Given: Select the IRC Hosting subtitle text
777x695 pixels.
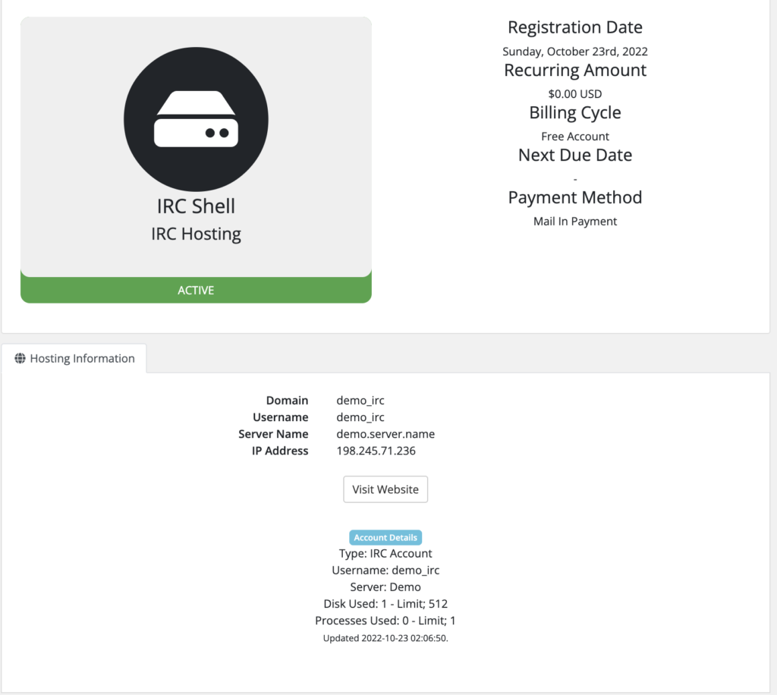Looking at the screenshot, I should click(197, 234).
